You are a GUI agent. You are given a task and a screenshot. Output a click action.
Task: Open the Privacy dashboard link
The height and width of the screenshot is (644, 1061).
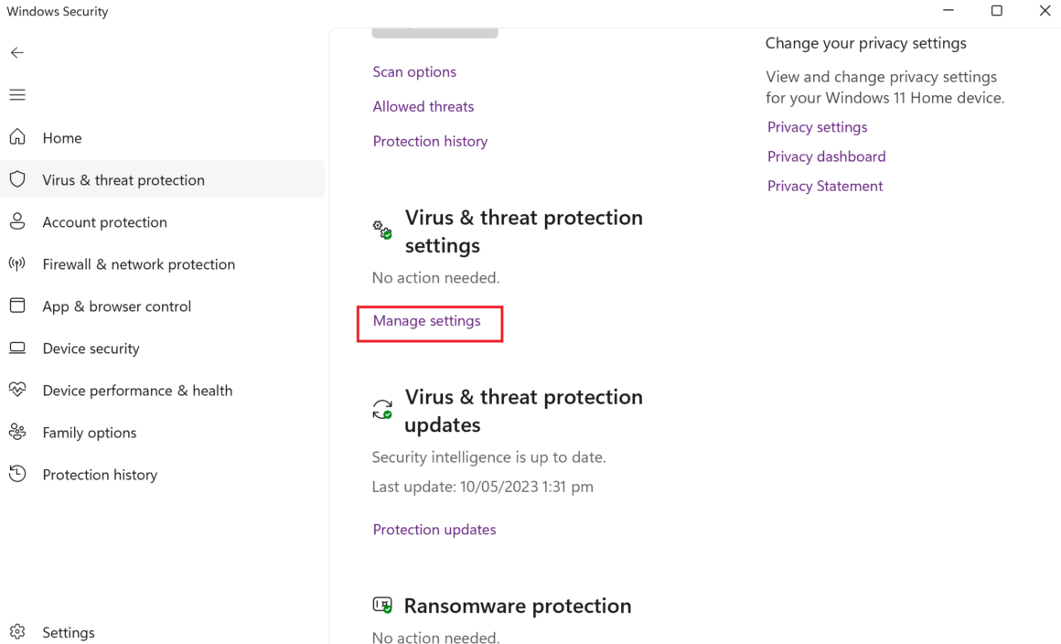click(x=826, y=156)
